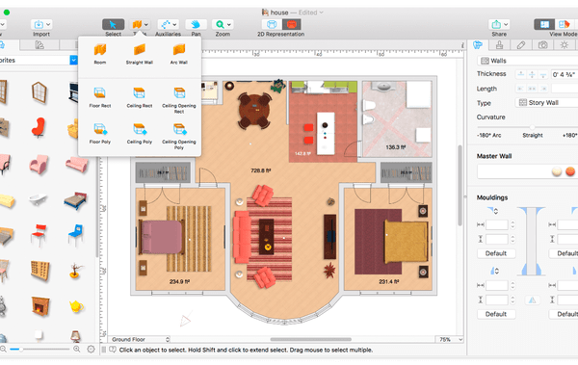
Task: Switch 2D Representation to outline mode
Action: click(x=272, y=25)
